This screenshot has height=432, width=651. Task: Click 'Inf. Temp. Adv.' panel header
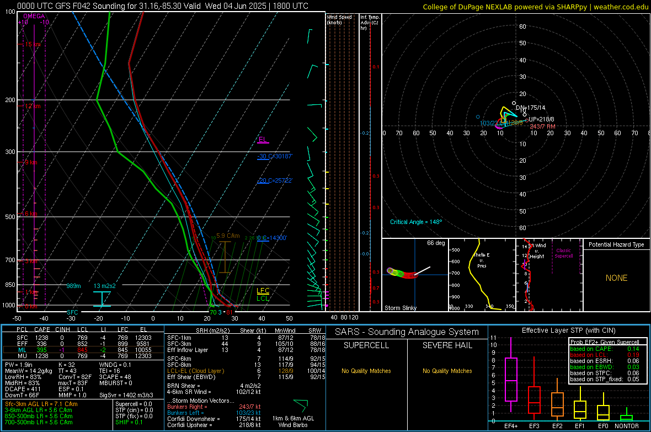click(x=370, y=23)
